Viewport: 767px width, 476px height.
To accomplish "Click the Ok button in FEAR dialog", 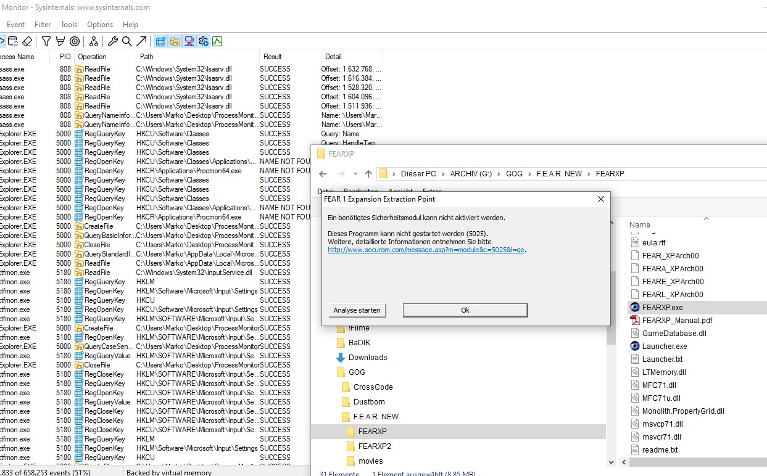I will (465, 310).
